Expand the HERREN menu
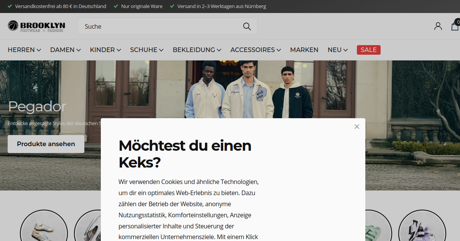The width and height of the screenshot is (460, 241). (x=25, y=50)
